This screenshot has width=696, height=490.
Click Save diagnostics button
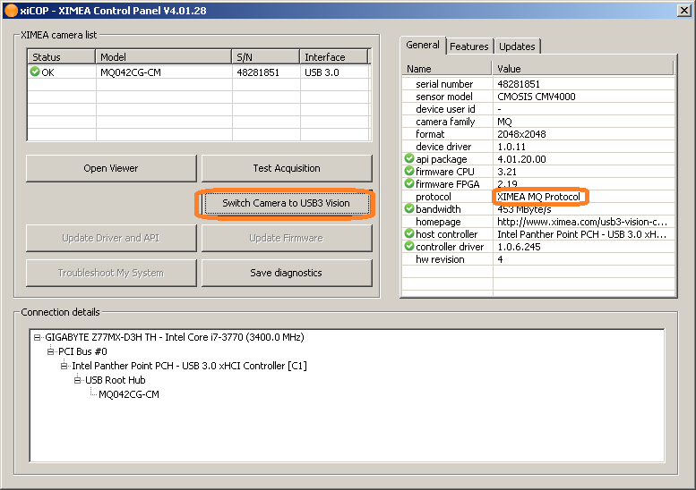[287, 273]
